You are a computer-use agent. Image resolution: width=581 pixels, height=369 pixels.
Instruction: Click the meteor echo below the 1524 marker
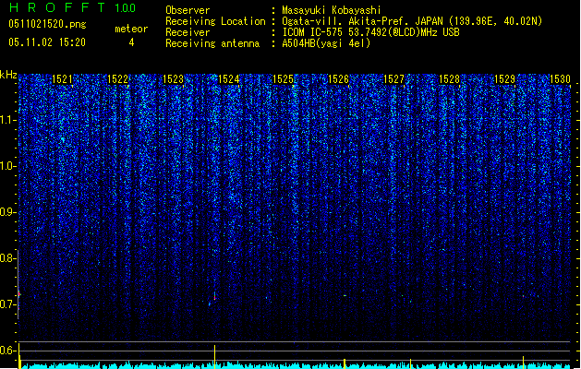click(x=214, y=296)
